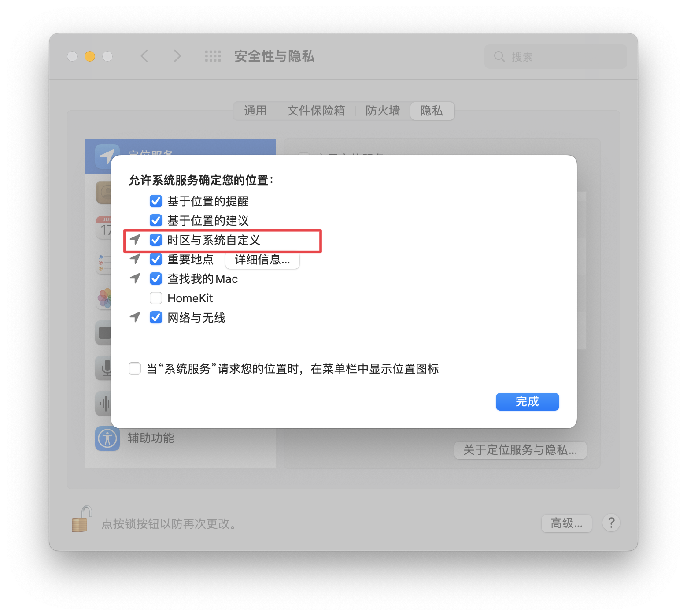
Task: Click the 完成 button
Action: coord(527,401)
